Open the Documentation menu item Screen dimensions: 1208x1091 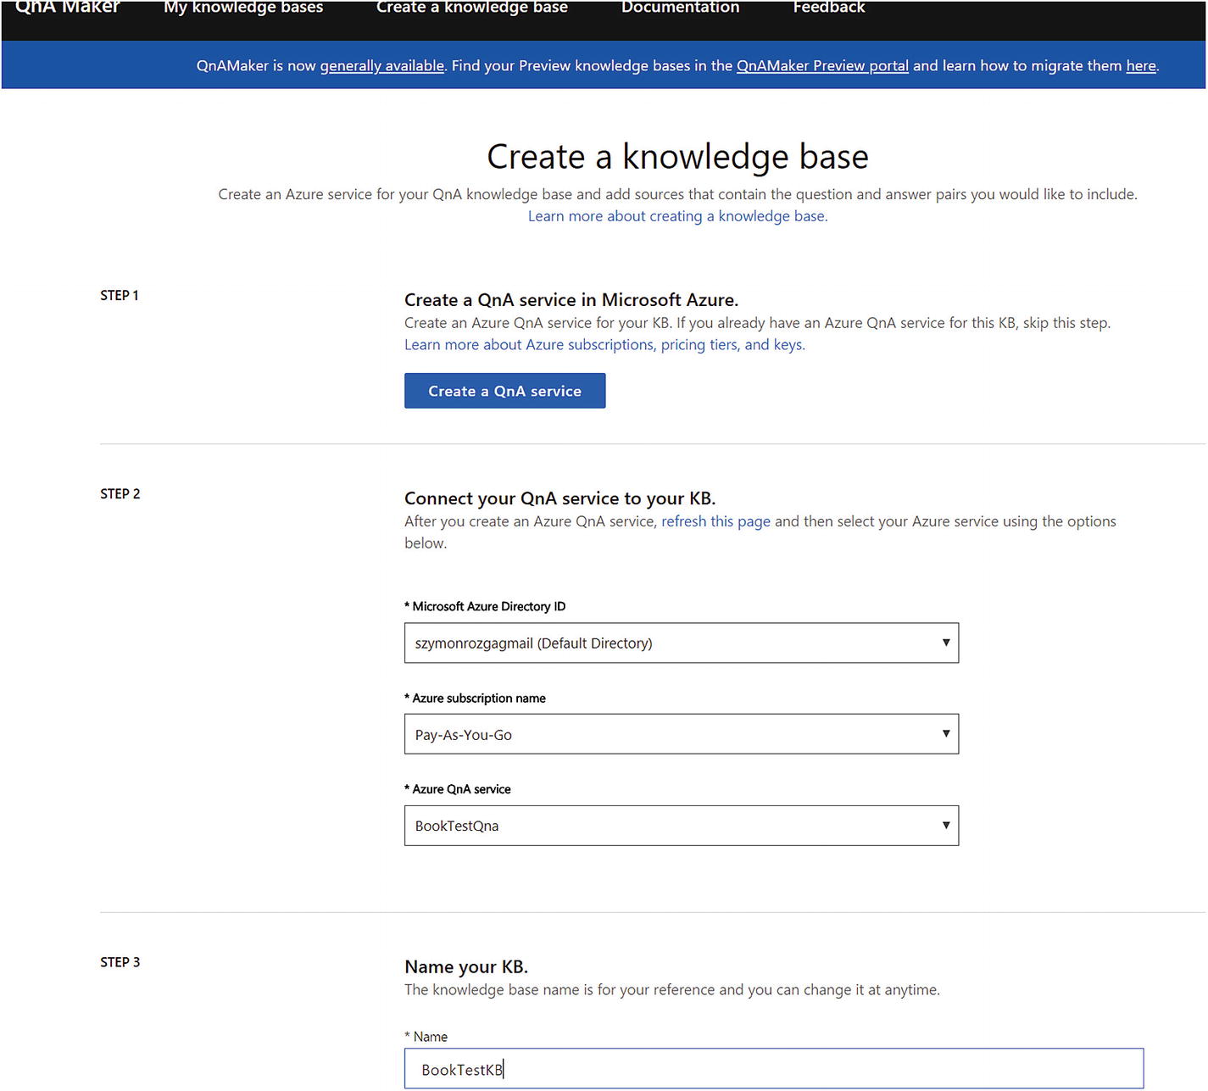click(681, 7)
